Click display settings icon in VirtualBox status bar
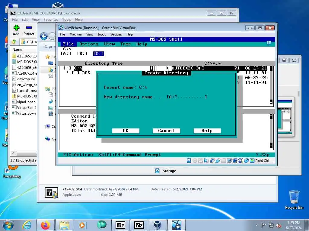 click(229, 161)
